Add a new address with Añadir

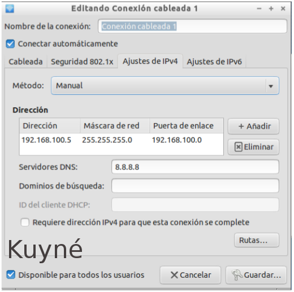[x=253, y=126]
